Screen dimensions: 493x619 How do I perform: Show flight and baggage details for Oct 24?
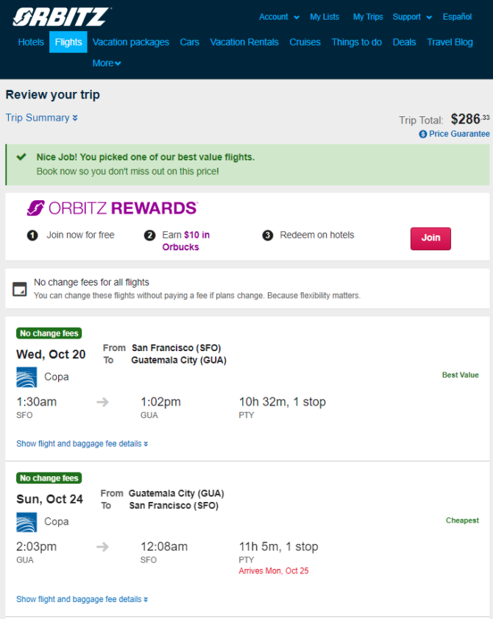tap(82, 599)
